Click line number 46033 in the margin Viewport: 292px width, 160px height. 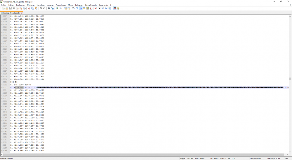click(x=4, y=87)
